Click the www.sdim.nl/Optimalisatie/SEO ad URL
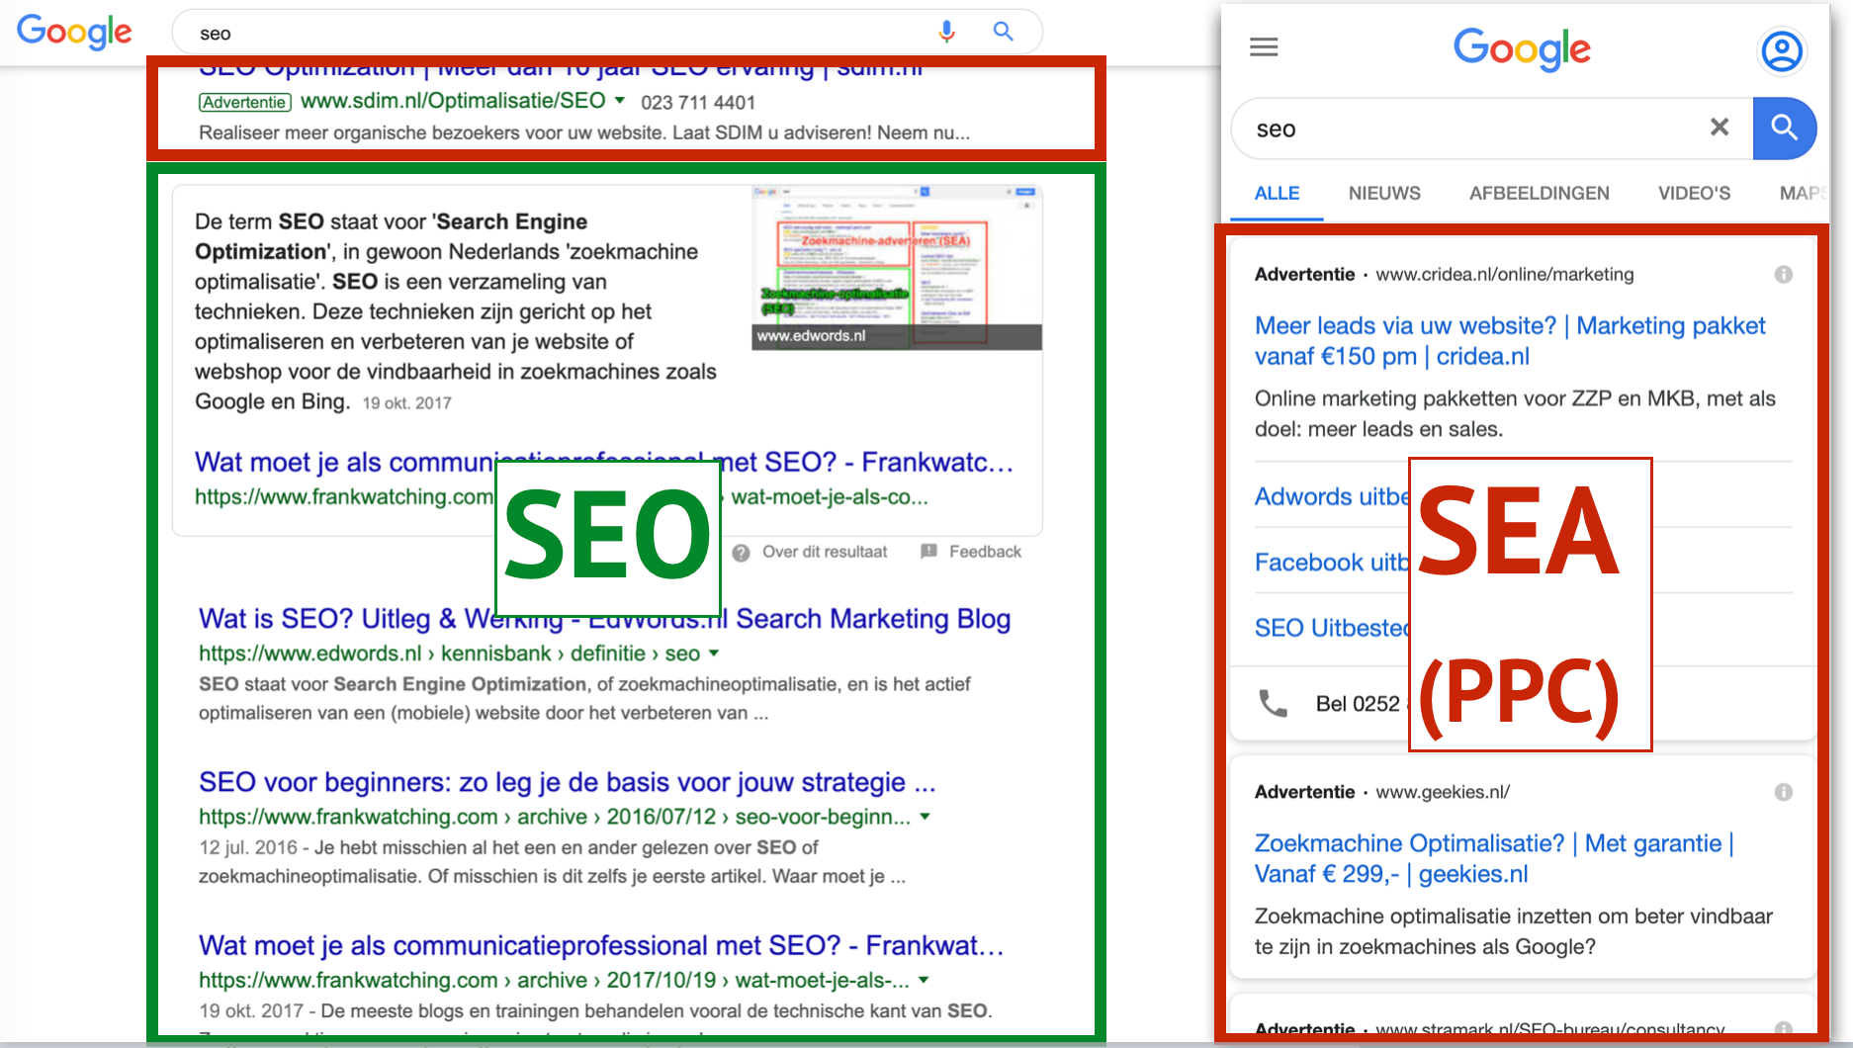 tap(453, 101)
